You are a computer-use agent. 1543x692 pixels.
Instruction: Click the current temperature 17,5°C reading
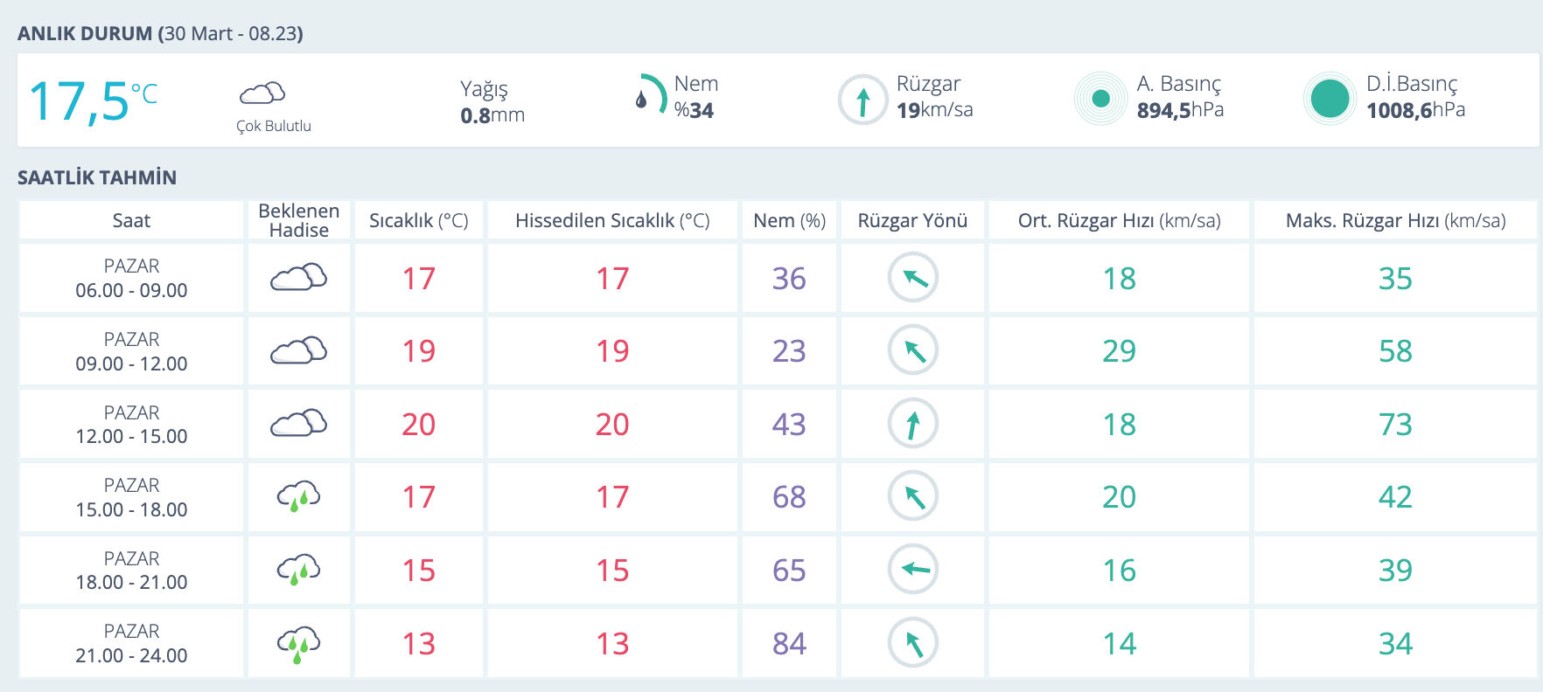[93, 100]
